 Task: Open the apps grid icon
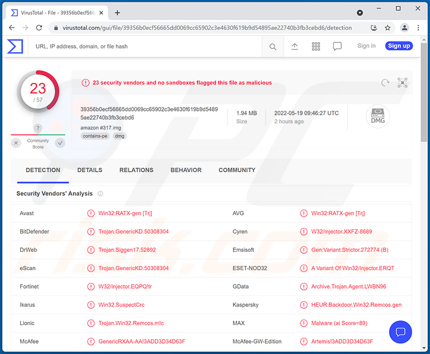click(x=316, y=46)
